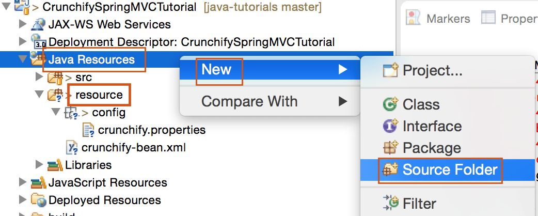538x216 pixels.
Task: Select the JAX-WS Web Services node
Action: coord(109,24)
